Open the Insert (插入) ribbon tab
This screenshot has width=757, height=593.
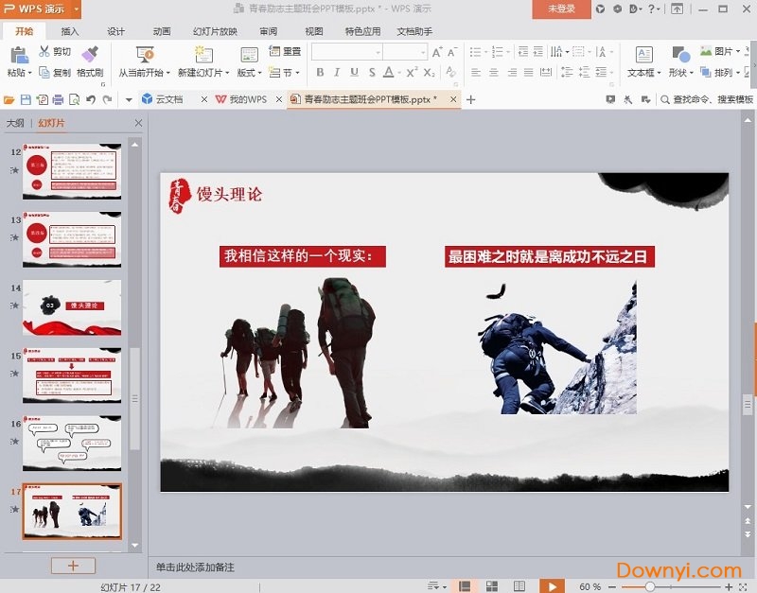point(70,31)
